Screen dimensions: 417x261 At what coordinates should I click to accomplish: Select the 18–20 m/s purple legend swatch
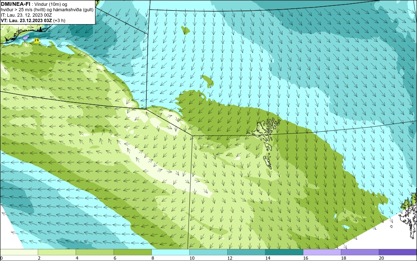[x=360, y=252]
